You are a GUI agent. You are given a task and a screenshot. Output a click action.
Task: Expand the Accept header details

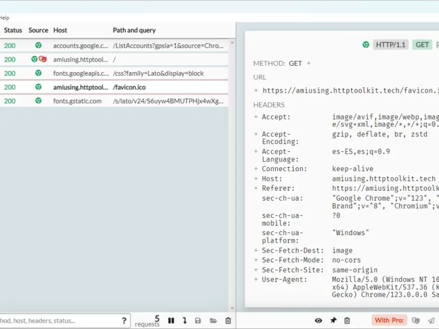click(256, 117)
